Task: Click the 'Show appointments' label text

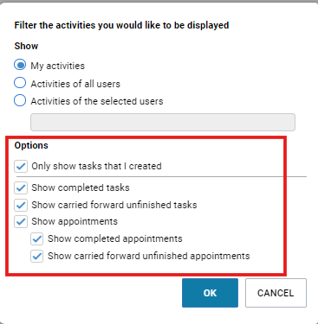Action: [x=75, y=221]
